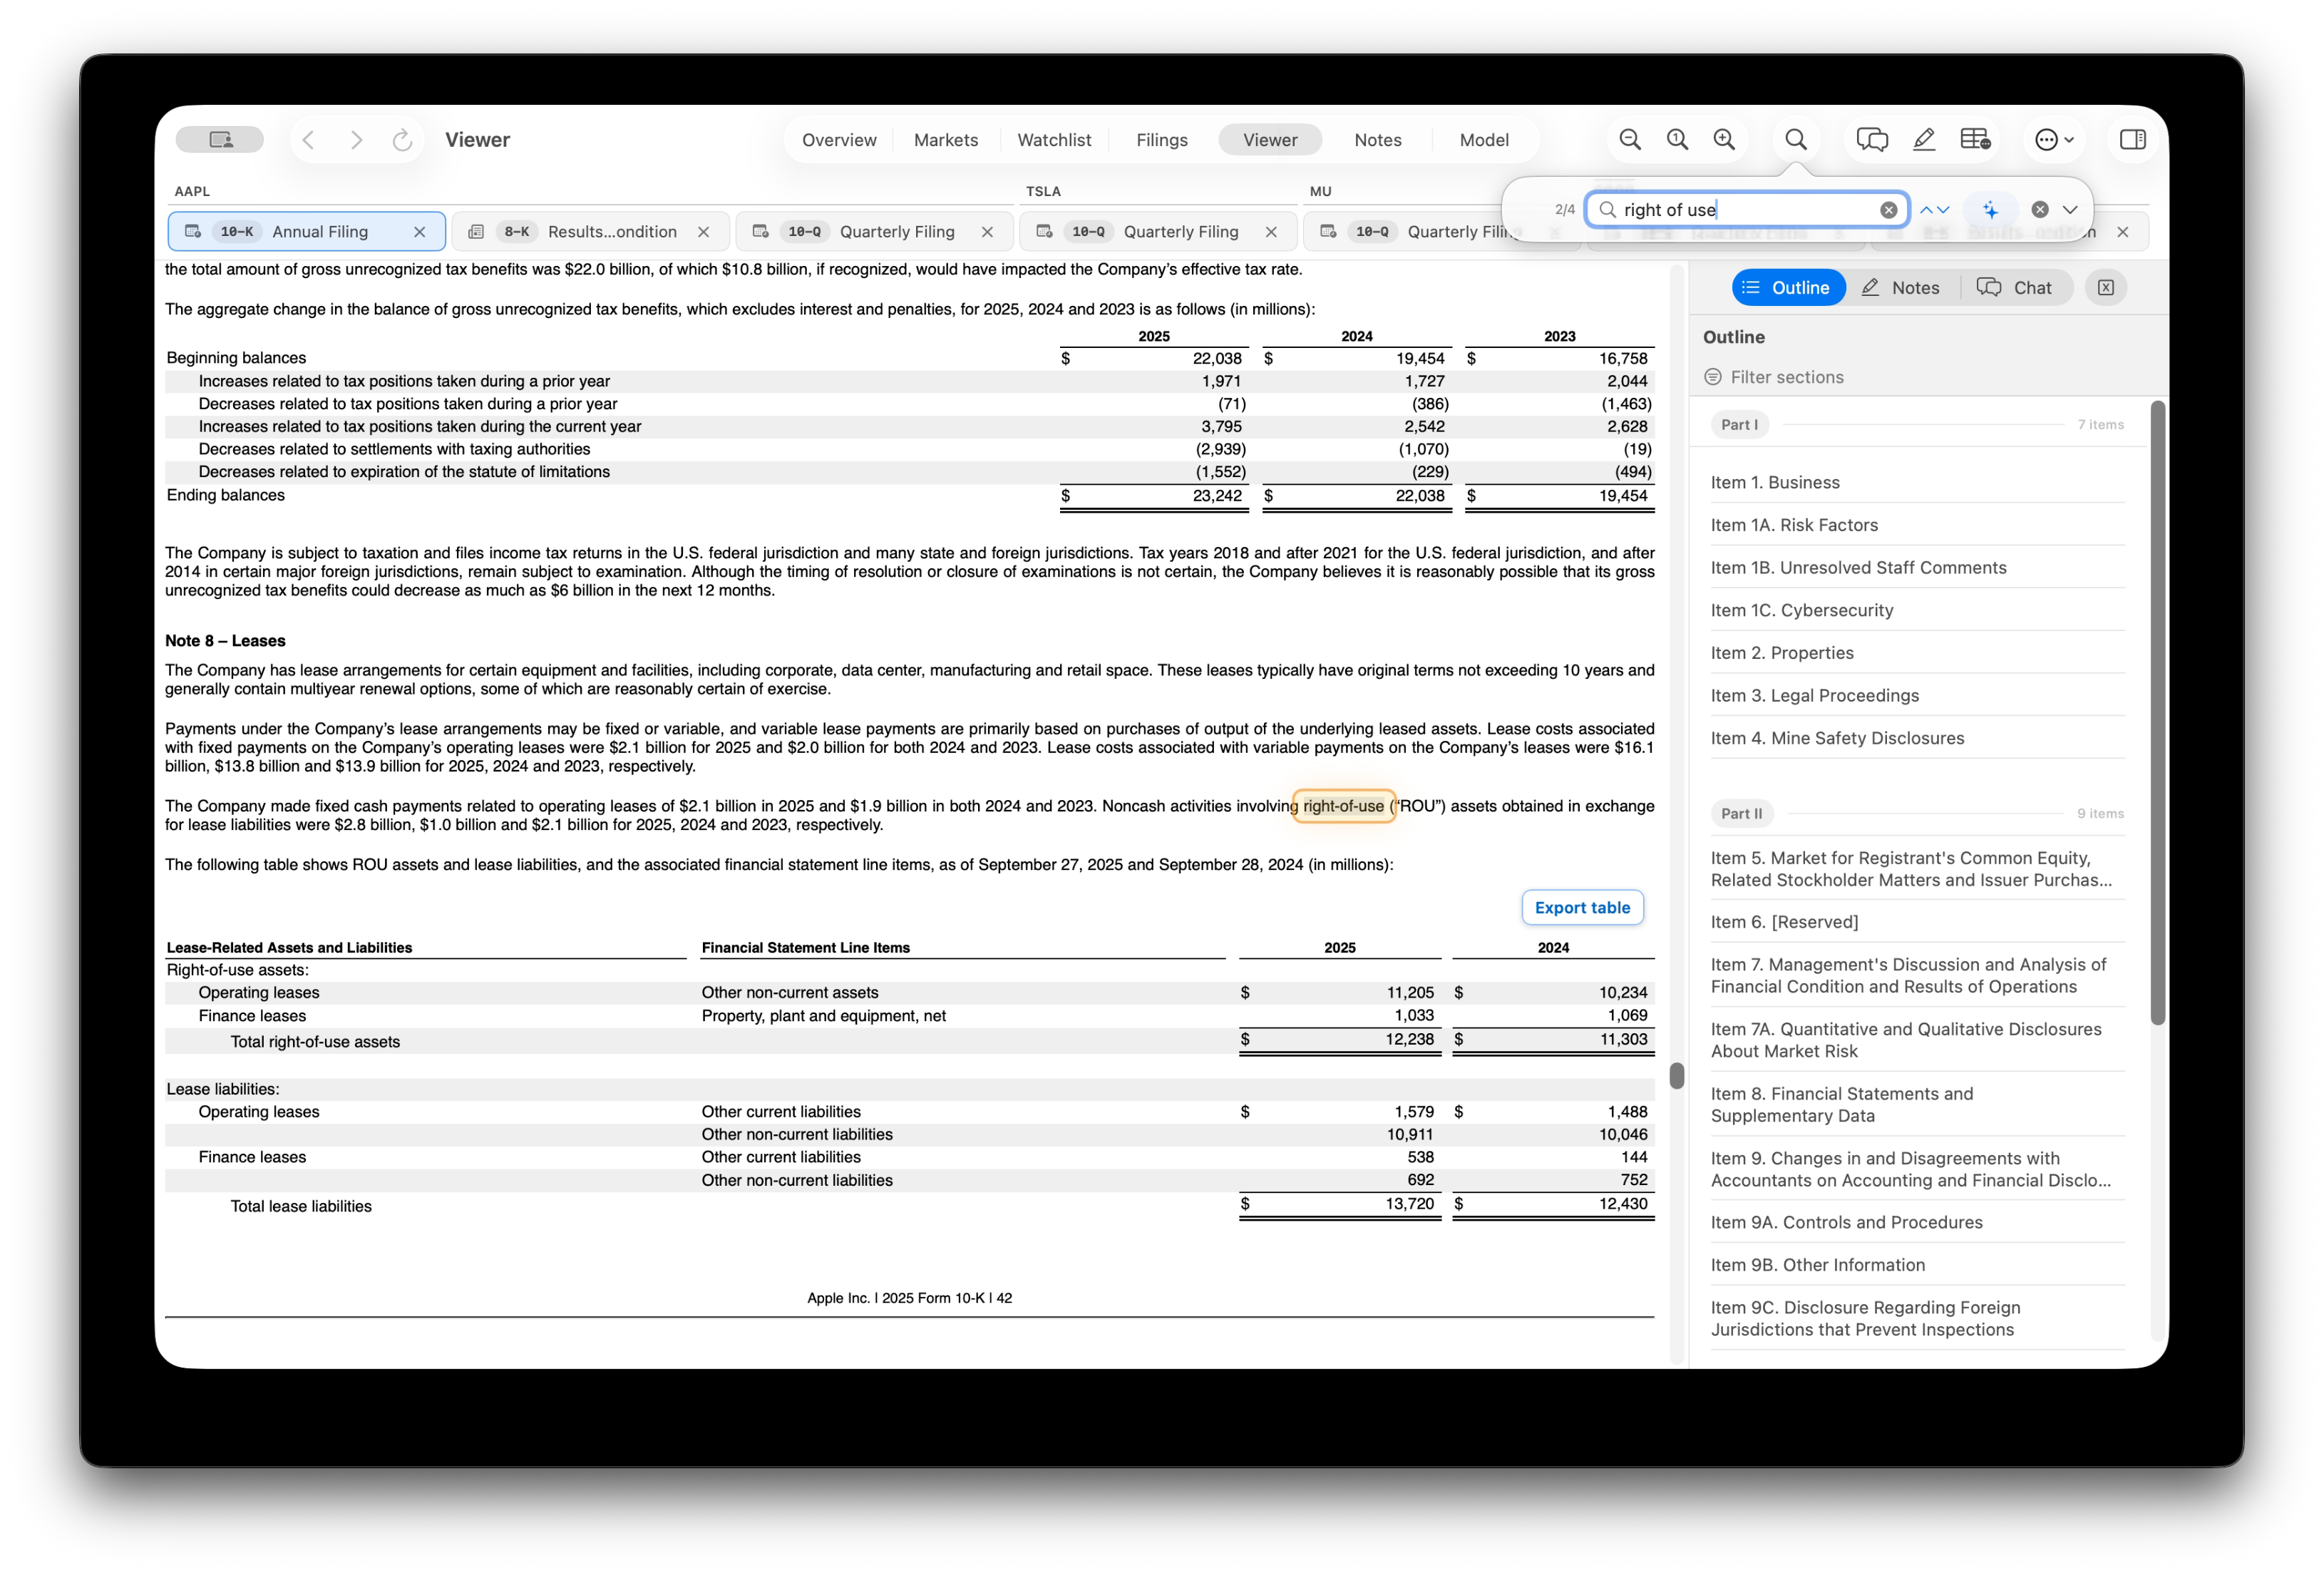The height and width of the screenshot is (1573, 2324).
Task: Collapse the Part II outline group
Action: point(1742,814)
